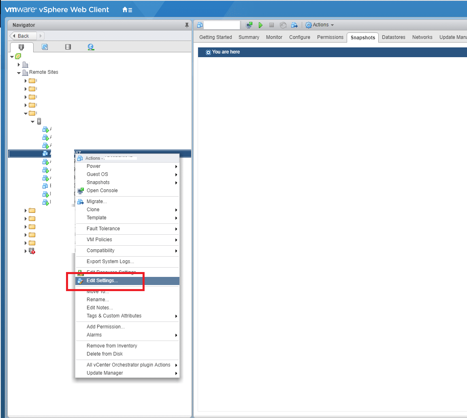Select the vCenter Server root icon
Viewport: 467px width, 418px height.
coord(18,56)
